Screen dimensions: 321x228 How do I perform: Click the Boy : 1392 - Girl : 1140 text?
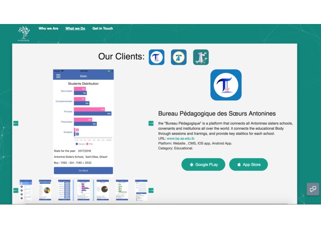tap(73, 163)
